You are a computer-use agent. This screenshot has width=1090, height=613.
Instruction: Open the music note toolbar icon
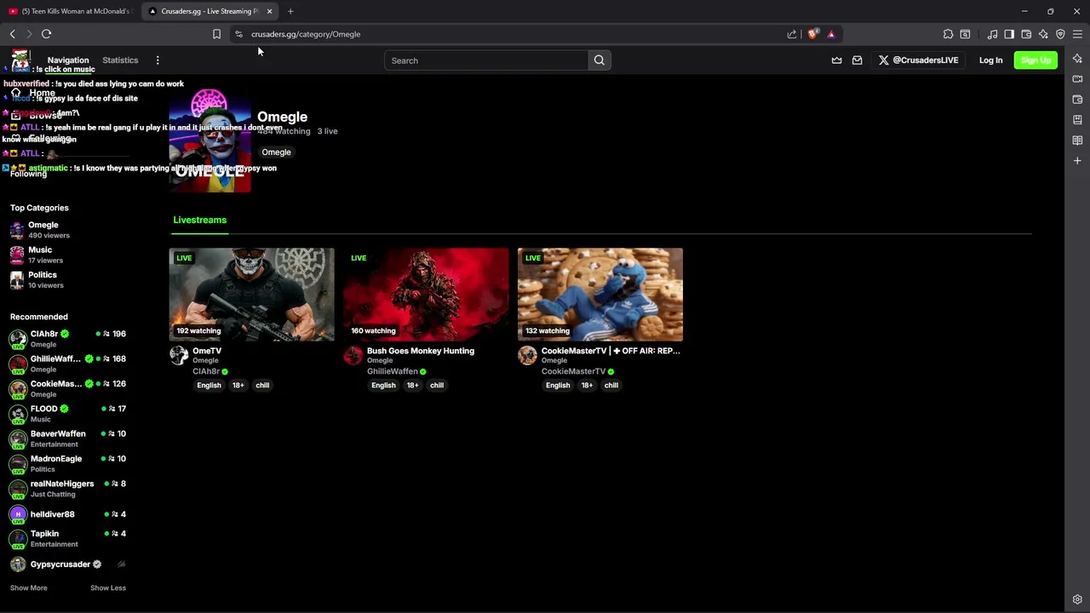point(993,34)
